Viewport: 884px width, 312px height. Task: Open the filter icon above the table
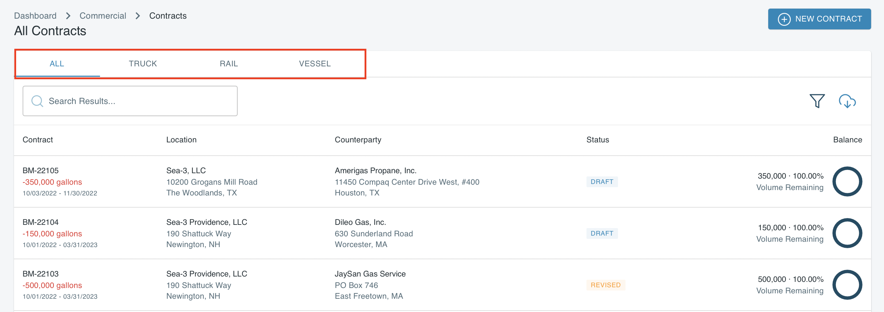click(x=817, y=101)
